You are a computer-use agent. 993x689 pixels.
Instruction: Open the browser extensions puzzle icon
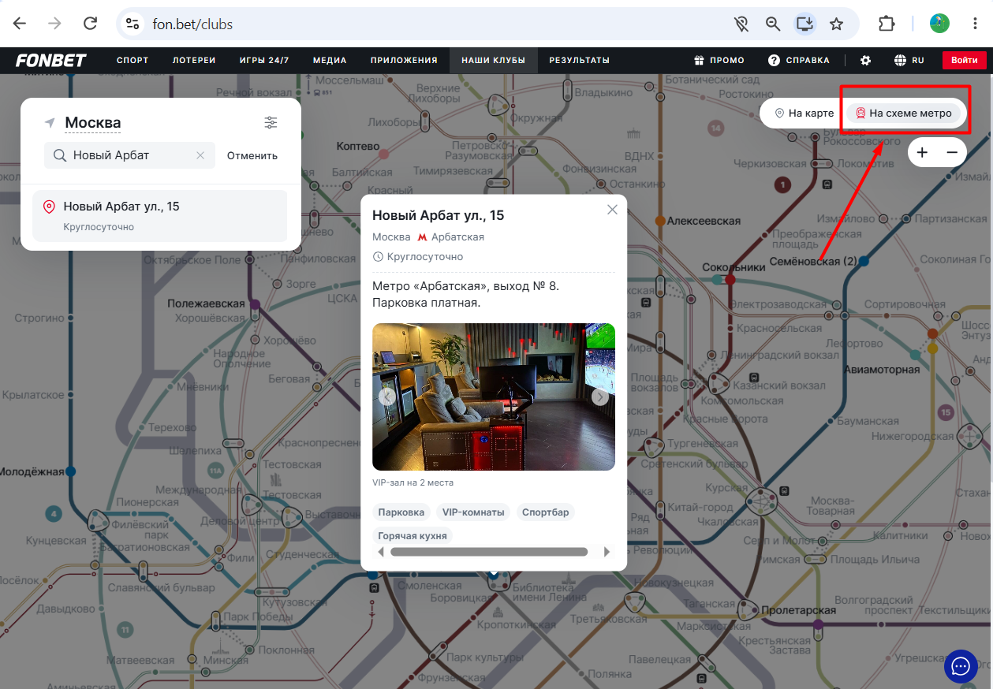click(887, 24)
